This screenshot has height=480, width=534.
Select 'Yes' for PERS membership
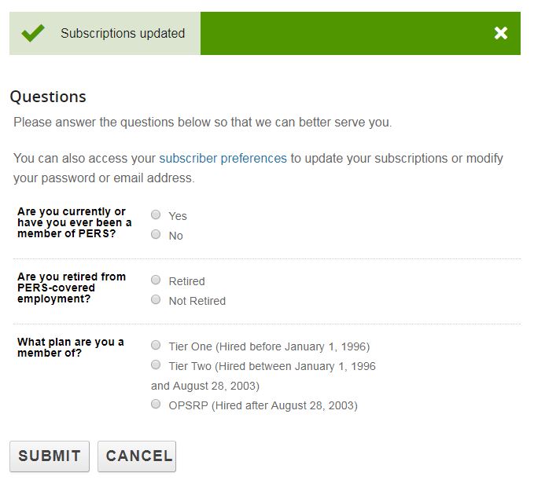(156, 214)
